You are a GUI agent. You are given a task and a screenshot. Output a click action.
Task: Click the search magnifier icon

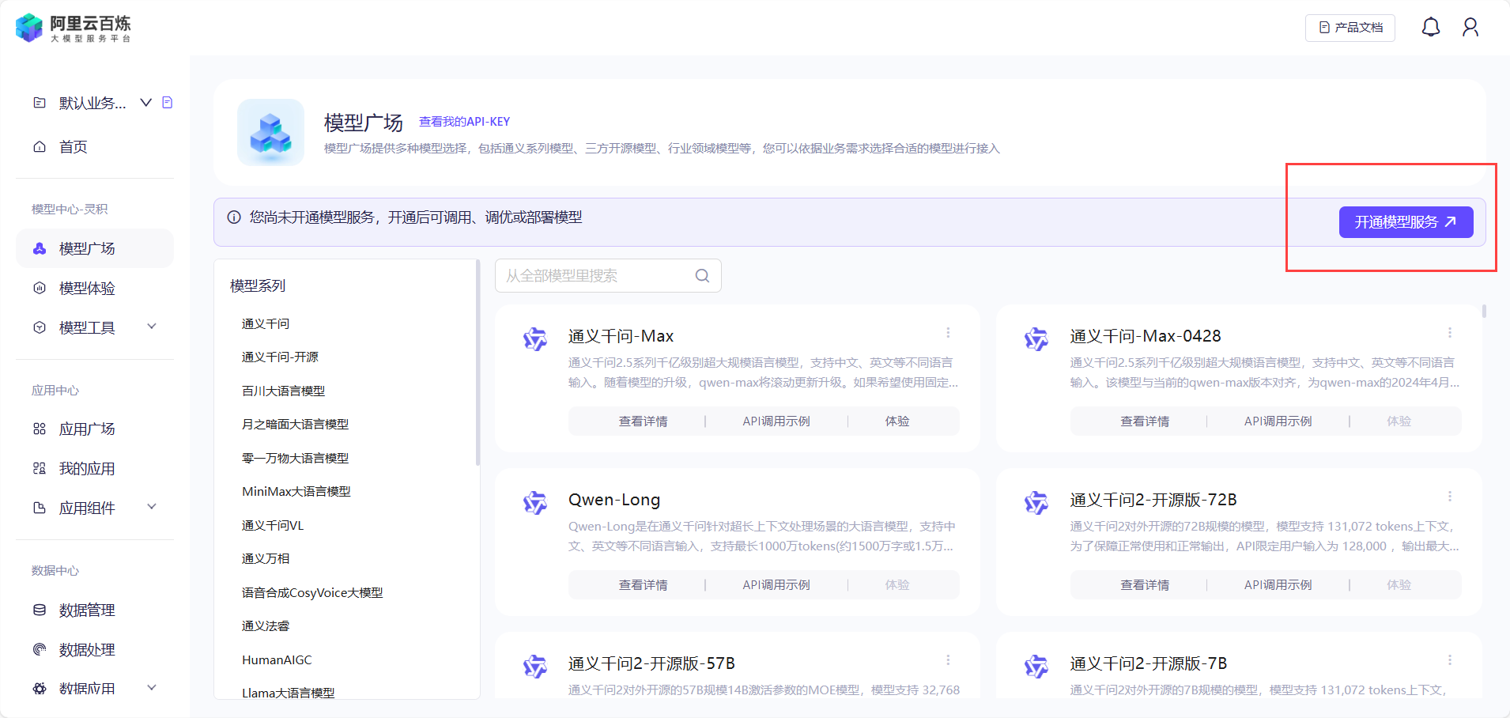pos(702,276)
